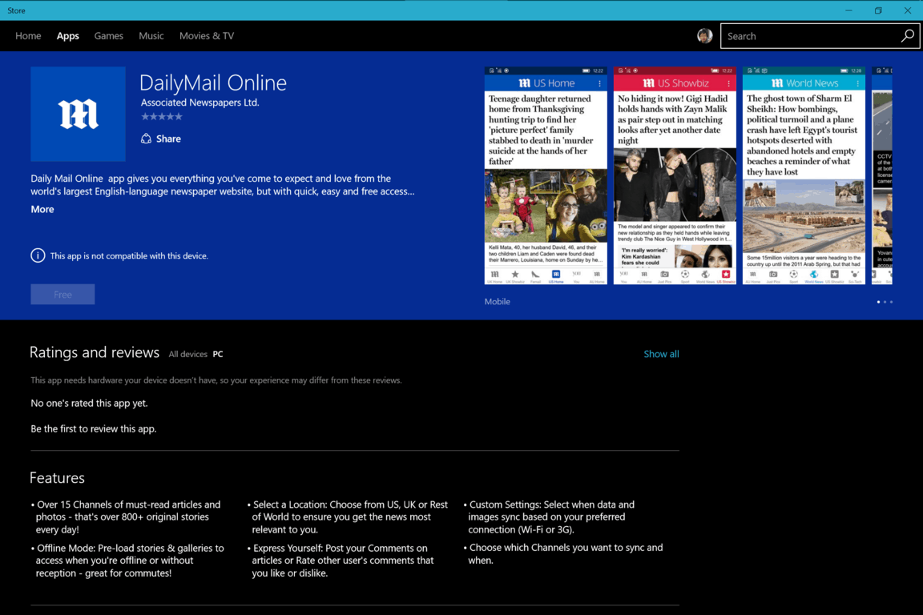Click the "Mobile" screenshot caption
The width and height of the screenshot is (923, 615).
click(498, 301)
